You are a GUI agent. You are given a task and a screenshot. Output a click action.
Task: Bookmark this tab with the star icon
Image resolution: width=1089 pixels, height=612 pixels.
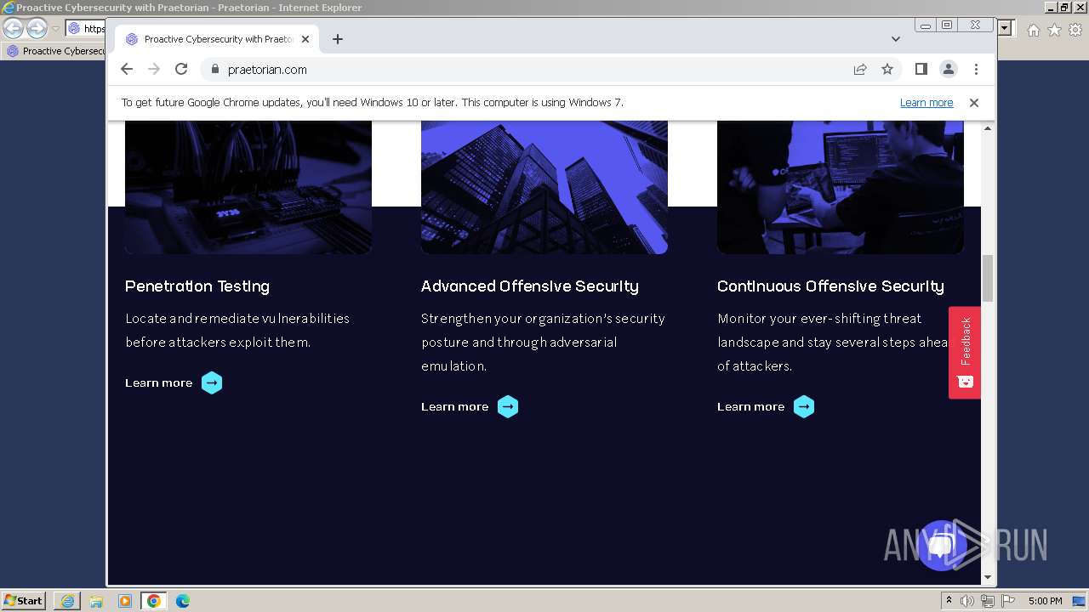pos(887,70)
